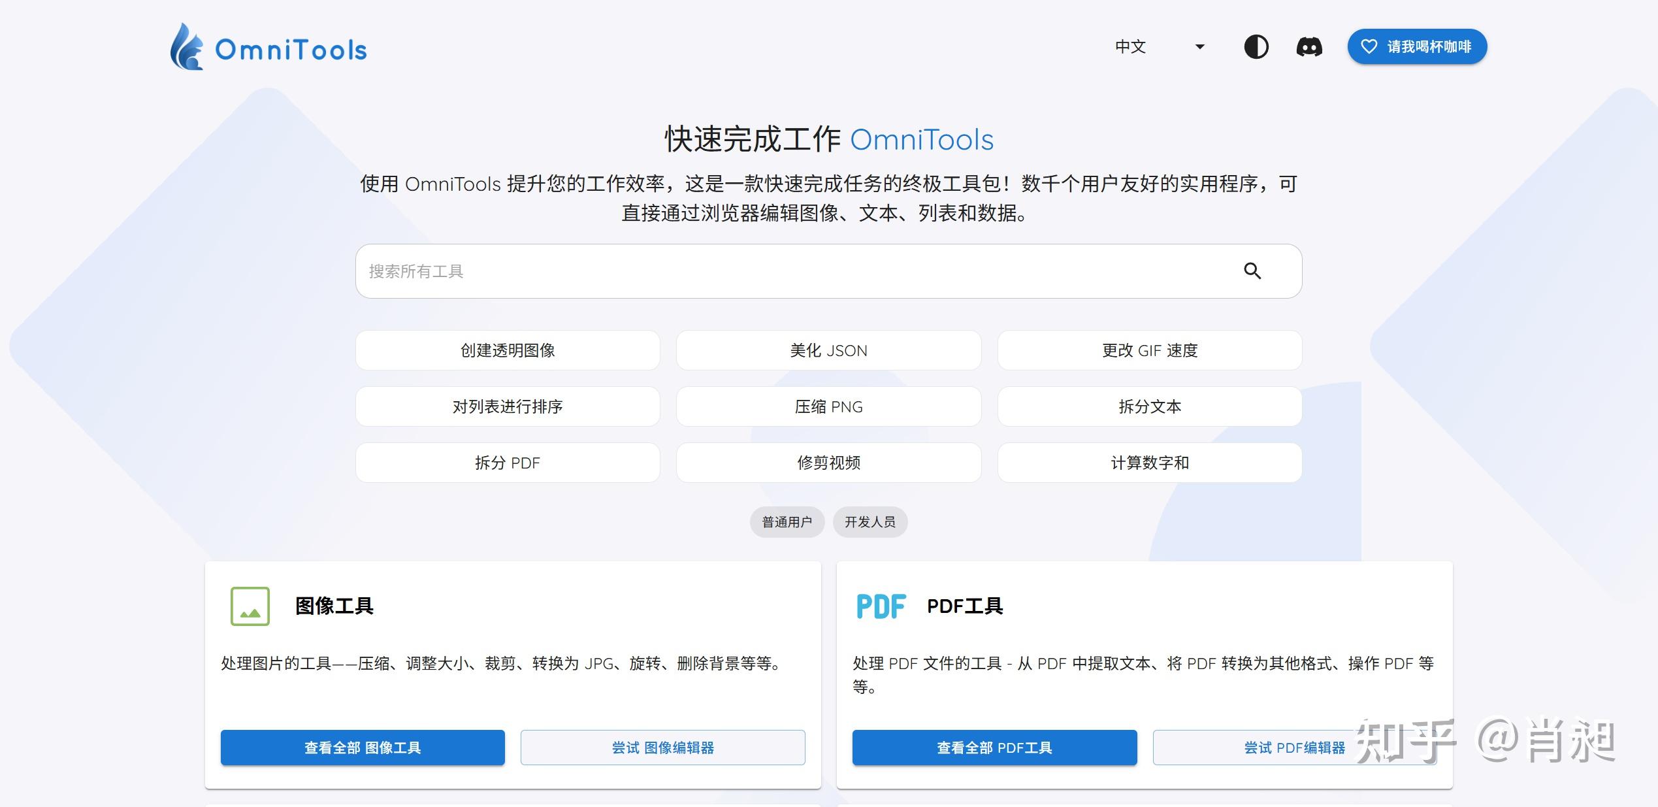Click the OmniTools logo
1658x807 pixels.
point(268,47)
